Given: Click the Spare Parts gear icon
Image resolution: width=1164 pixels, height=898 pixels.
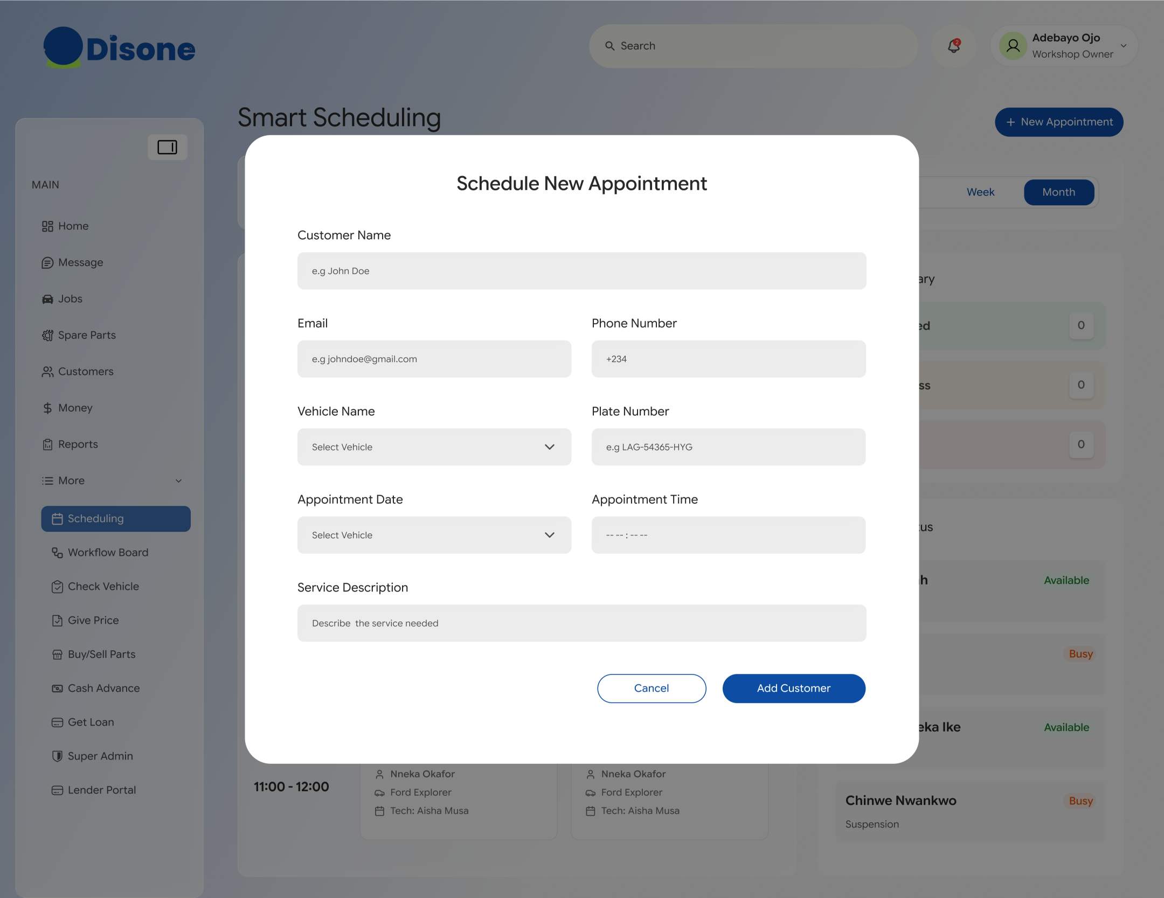Looking at the screenshot, I should click(47, 336).
